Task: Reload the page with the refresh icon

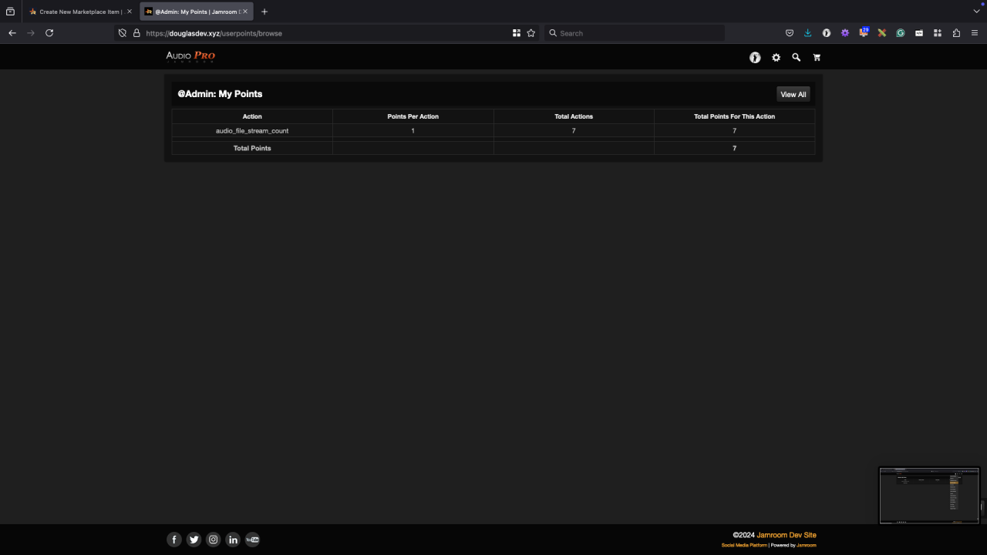Action: point(49,33)
